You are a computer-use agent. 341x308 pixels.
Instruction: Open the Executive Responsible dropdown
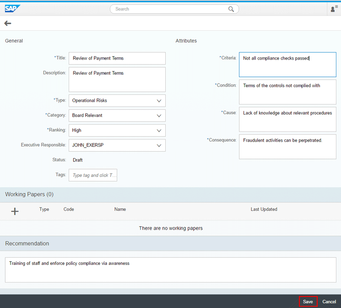click(117, 145)
